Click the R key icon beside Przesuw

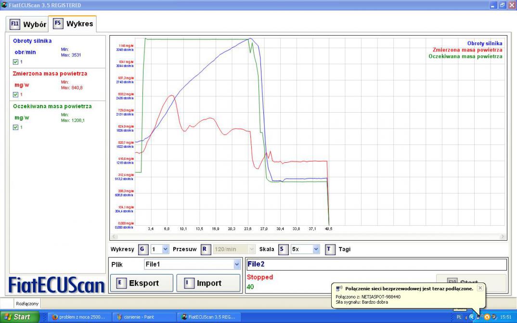[x=204, y=249]
